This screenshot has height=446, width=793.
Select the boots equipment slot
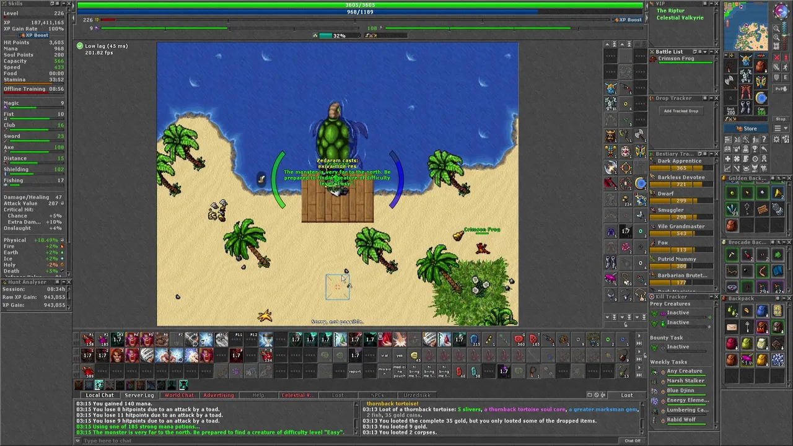(746, 107)
